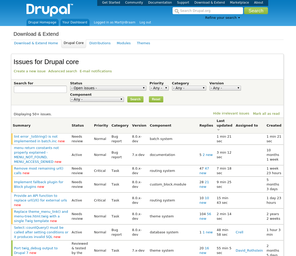Sort by Replies column header

(x=206, y=126)
